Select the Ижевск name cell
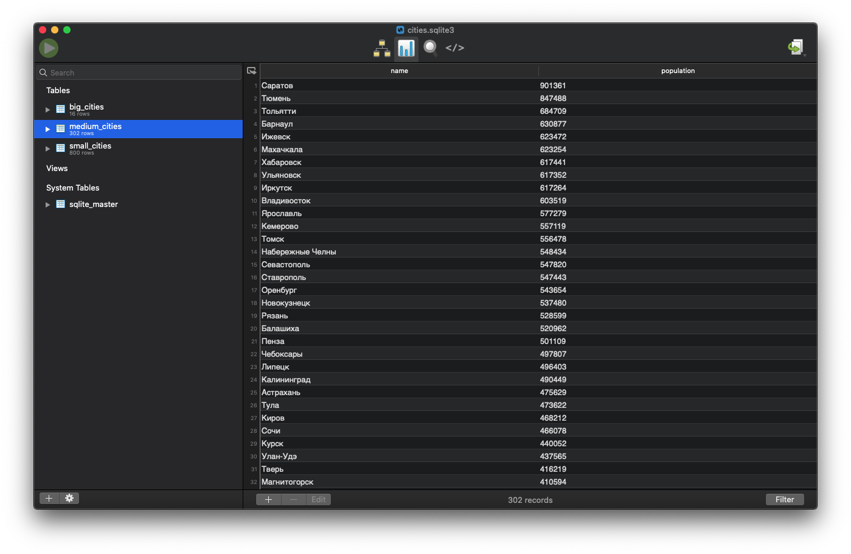 point(399,136)
